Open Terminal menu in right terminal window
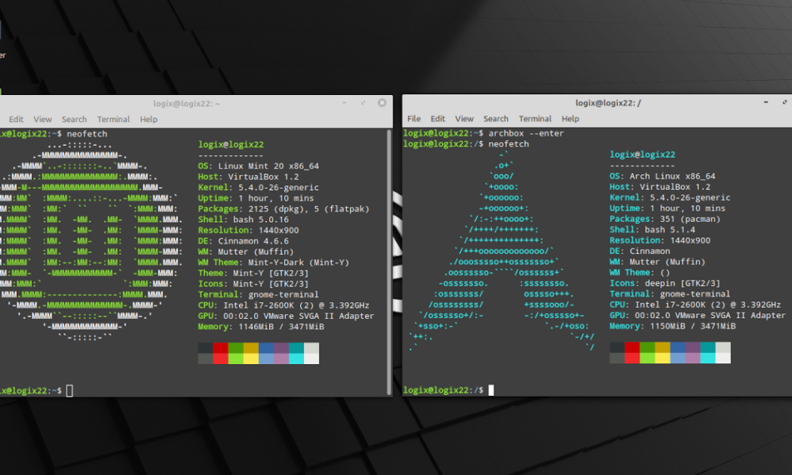The image size is (792, 475). (535, 119)
